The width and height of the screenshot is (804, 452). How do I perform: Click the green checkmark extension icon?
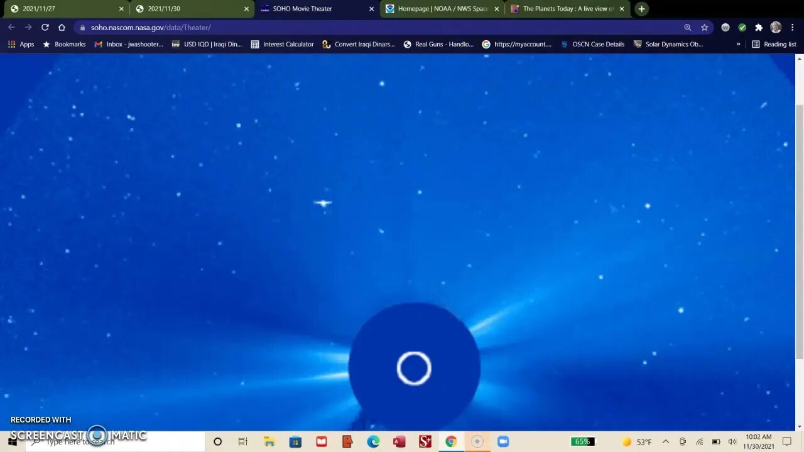(742, 28)
